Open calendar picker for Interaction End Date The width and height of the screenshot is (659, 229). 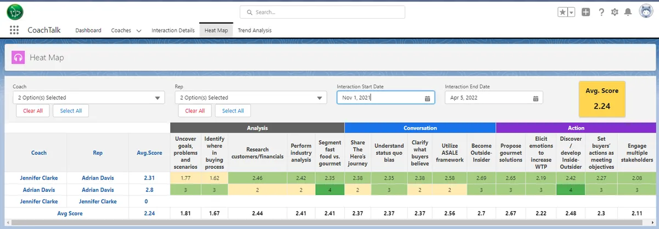[x=535, y=98]
